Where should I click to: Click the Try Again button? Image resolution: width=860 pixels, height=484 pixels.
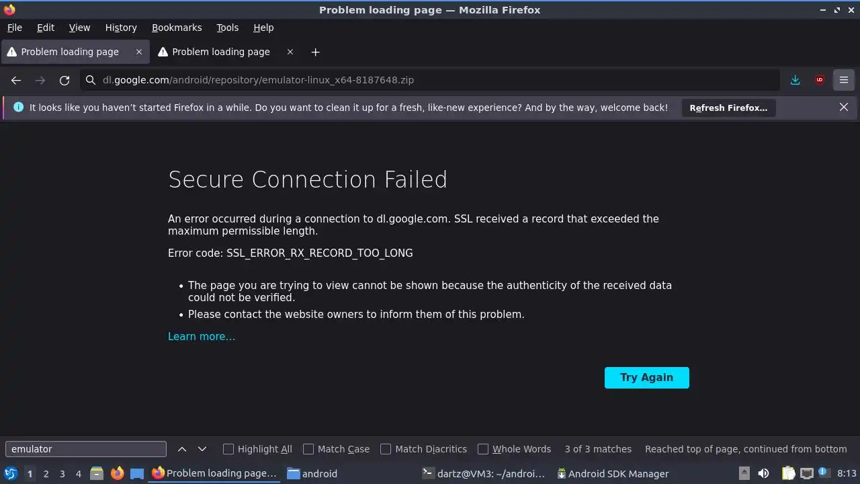646,378
